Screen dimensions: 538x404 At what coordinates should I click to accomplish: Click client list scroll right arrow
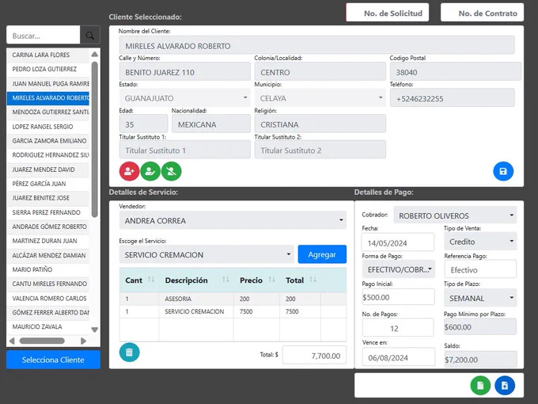(83, 341)
